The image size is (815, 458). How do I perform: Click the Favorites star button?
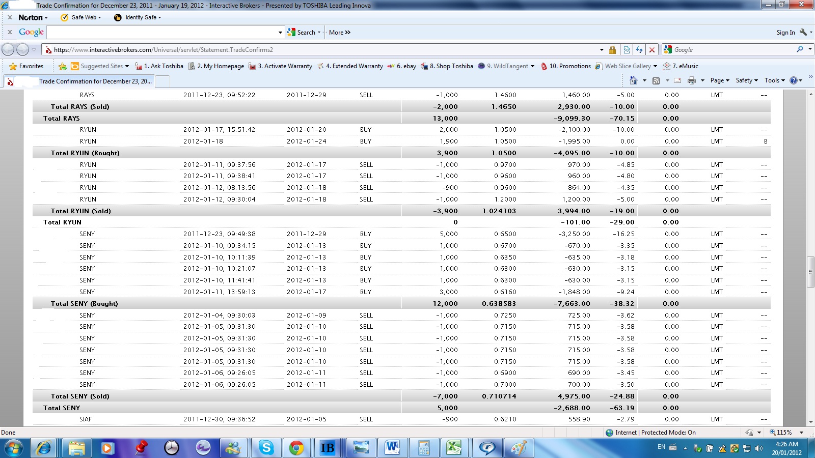[x=26, y=66]
